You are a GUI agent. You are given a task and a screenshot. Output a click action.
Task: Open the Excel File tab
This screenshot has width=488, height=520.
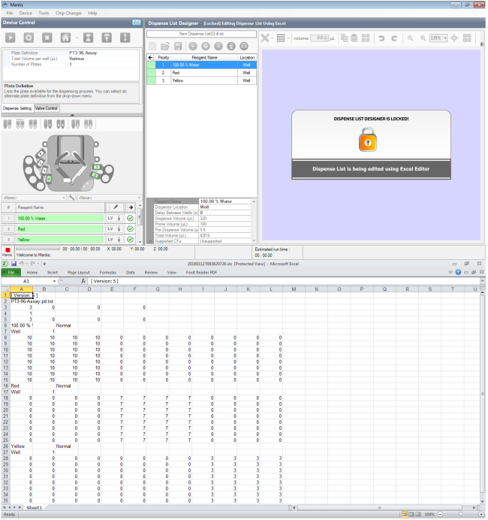click(11, 273)
